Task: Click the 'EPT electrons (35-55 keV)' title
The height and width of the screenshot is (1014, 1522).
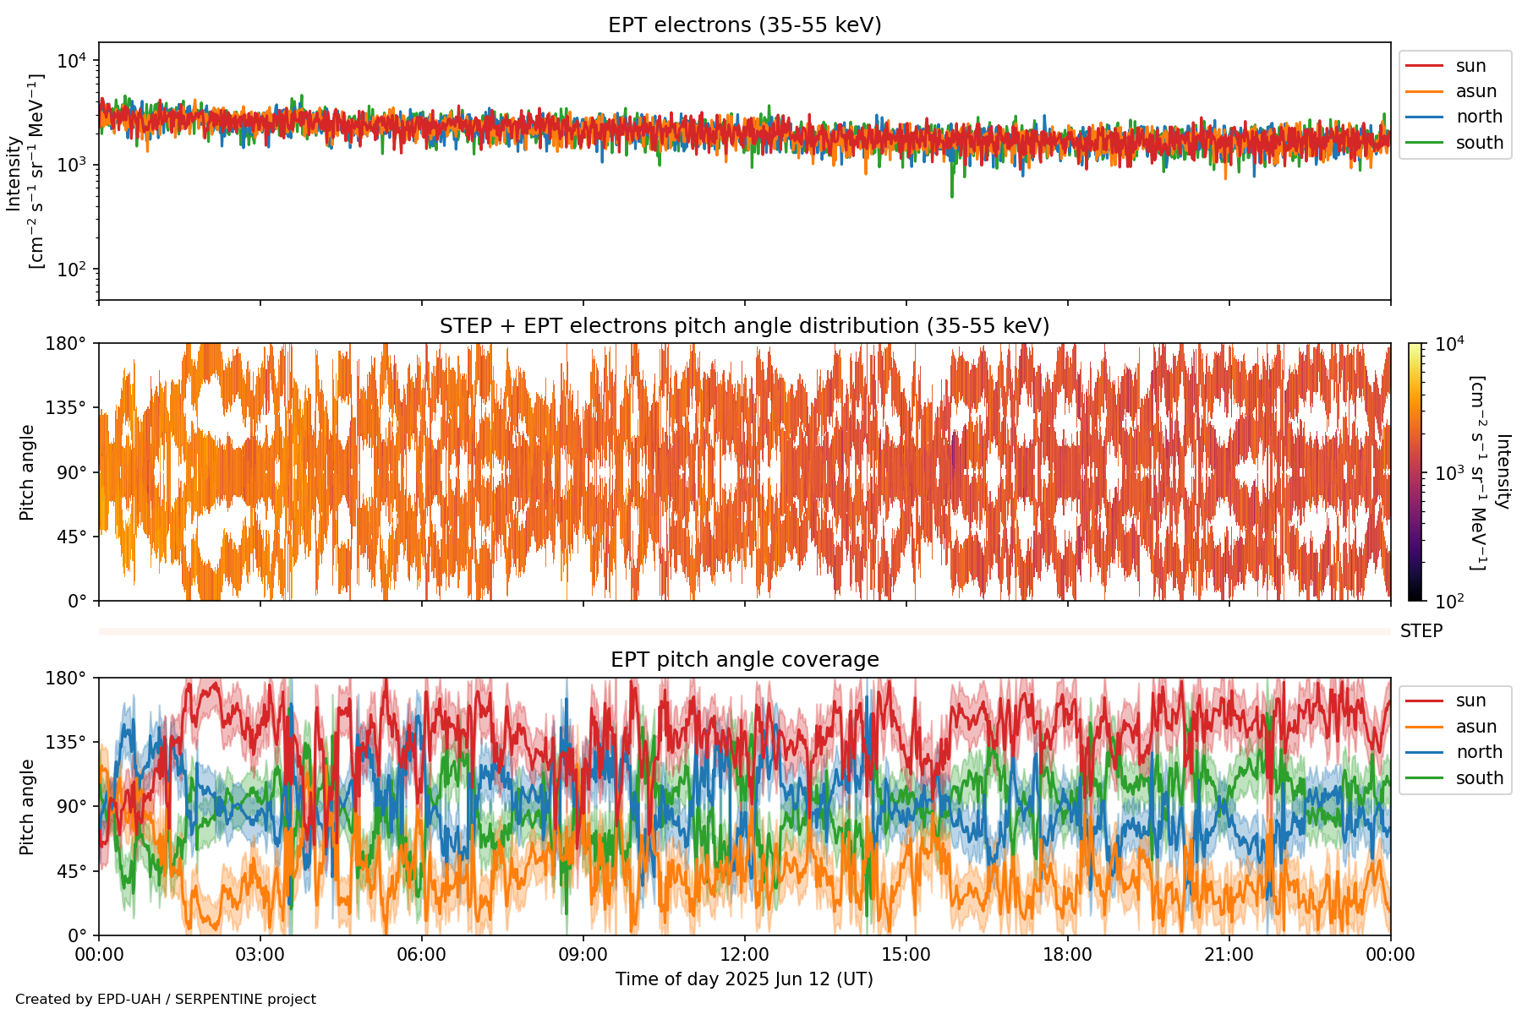Action: [x=744, y=25]
